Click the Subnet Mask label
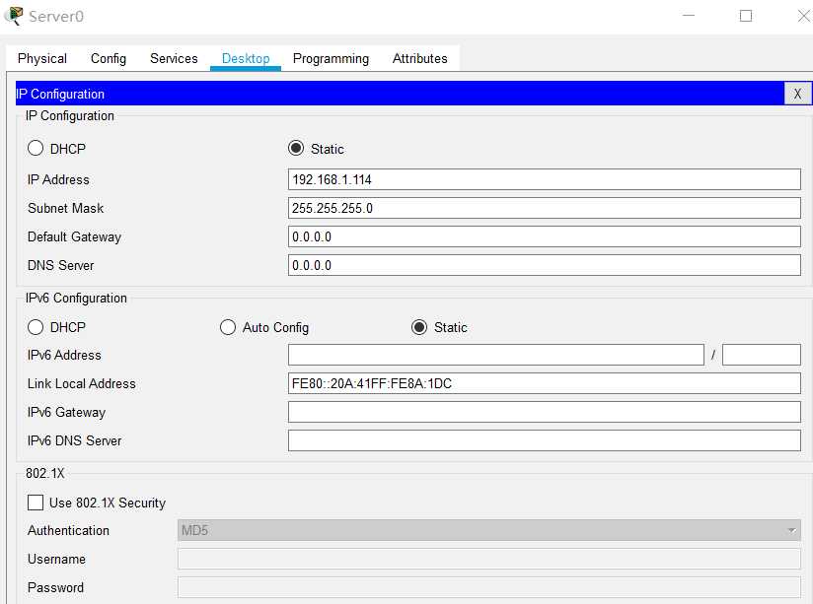This screenshot has height=604, width=813. click(x=65, y=208)
